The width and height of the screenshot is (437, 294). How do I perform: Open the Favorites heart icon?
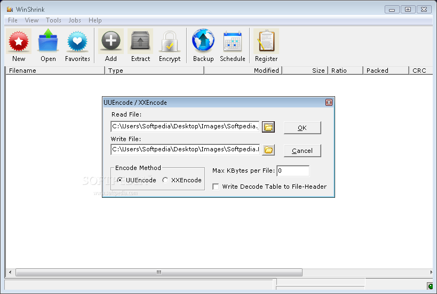[77, 41]
